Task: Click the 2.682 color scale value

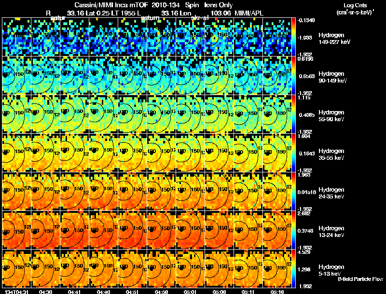Action: [304, 213]
